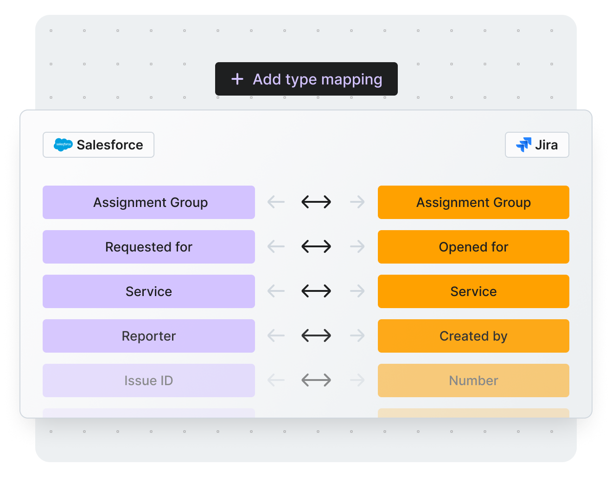Screen dimensions: 612x477
Task: Select the Salesforce Service field
Action: point(149,291)
